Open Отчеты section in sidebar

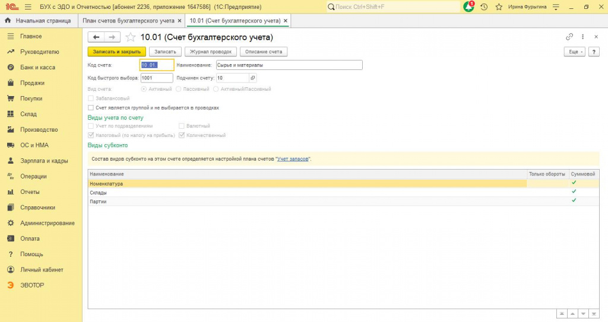click(x=30, y=192)
